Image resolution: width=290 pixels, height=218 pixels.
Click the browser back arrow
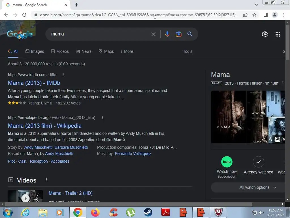pos(6,15)
